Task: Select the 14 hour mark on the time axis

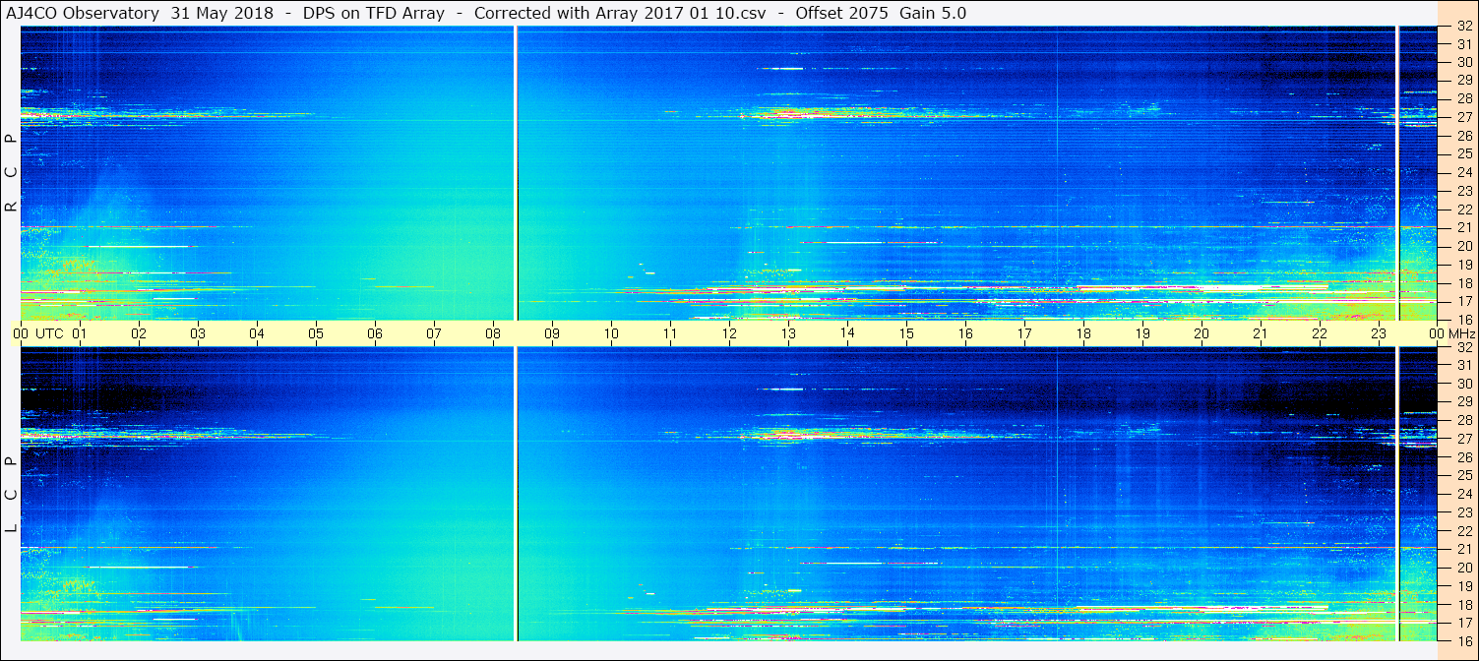Action: point(847,333)
